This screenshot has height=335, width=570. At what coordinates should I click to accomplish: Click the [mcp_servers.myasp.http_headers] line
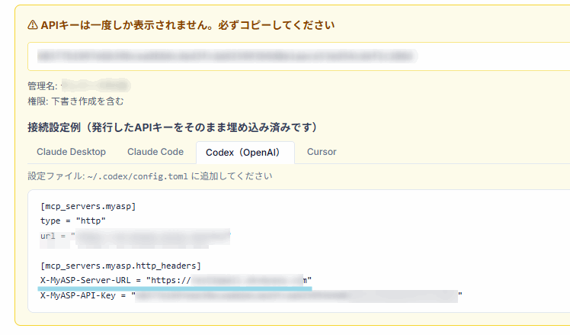(120, 266)
